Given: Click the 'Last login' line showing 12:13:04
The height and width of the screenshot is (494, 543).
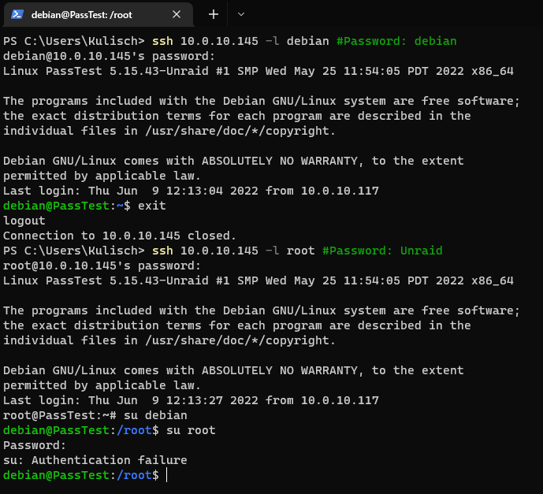Looking at the screenshot, I should (192, 191).
